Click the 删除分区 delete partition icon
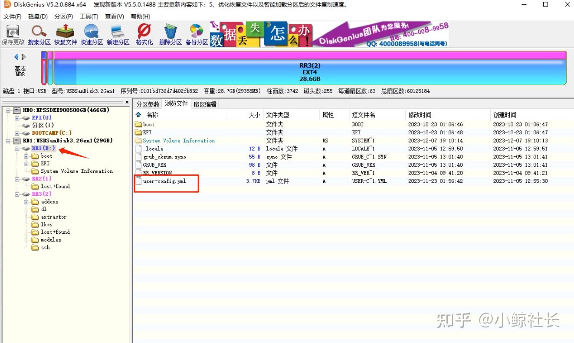 pos(170,34)
